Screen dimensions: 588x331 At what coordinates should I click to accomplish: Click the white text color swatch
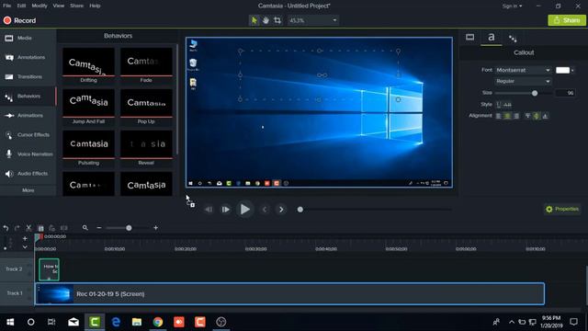click(x=562, y=70)
